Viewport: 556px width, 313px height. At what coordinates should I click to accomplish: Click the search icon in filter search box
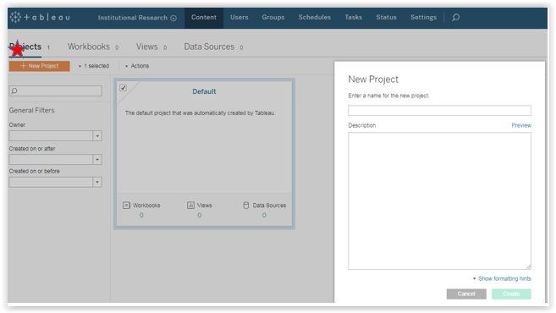pos(14,91)
